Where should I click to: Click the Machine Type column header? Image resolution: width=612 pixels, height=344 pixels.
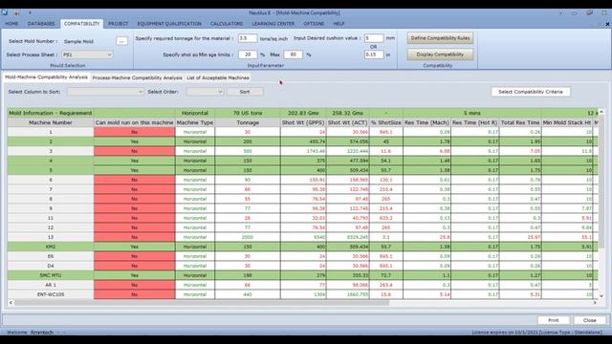point(195,122)
